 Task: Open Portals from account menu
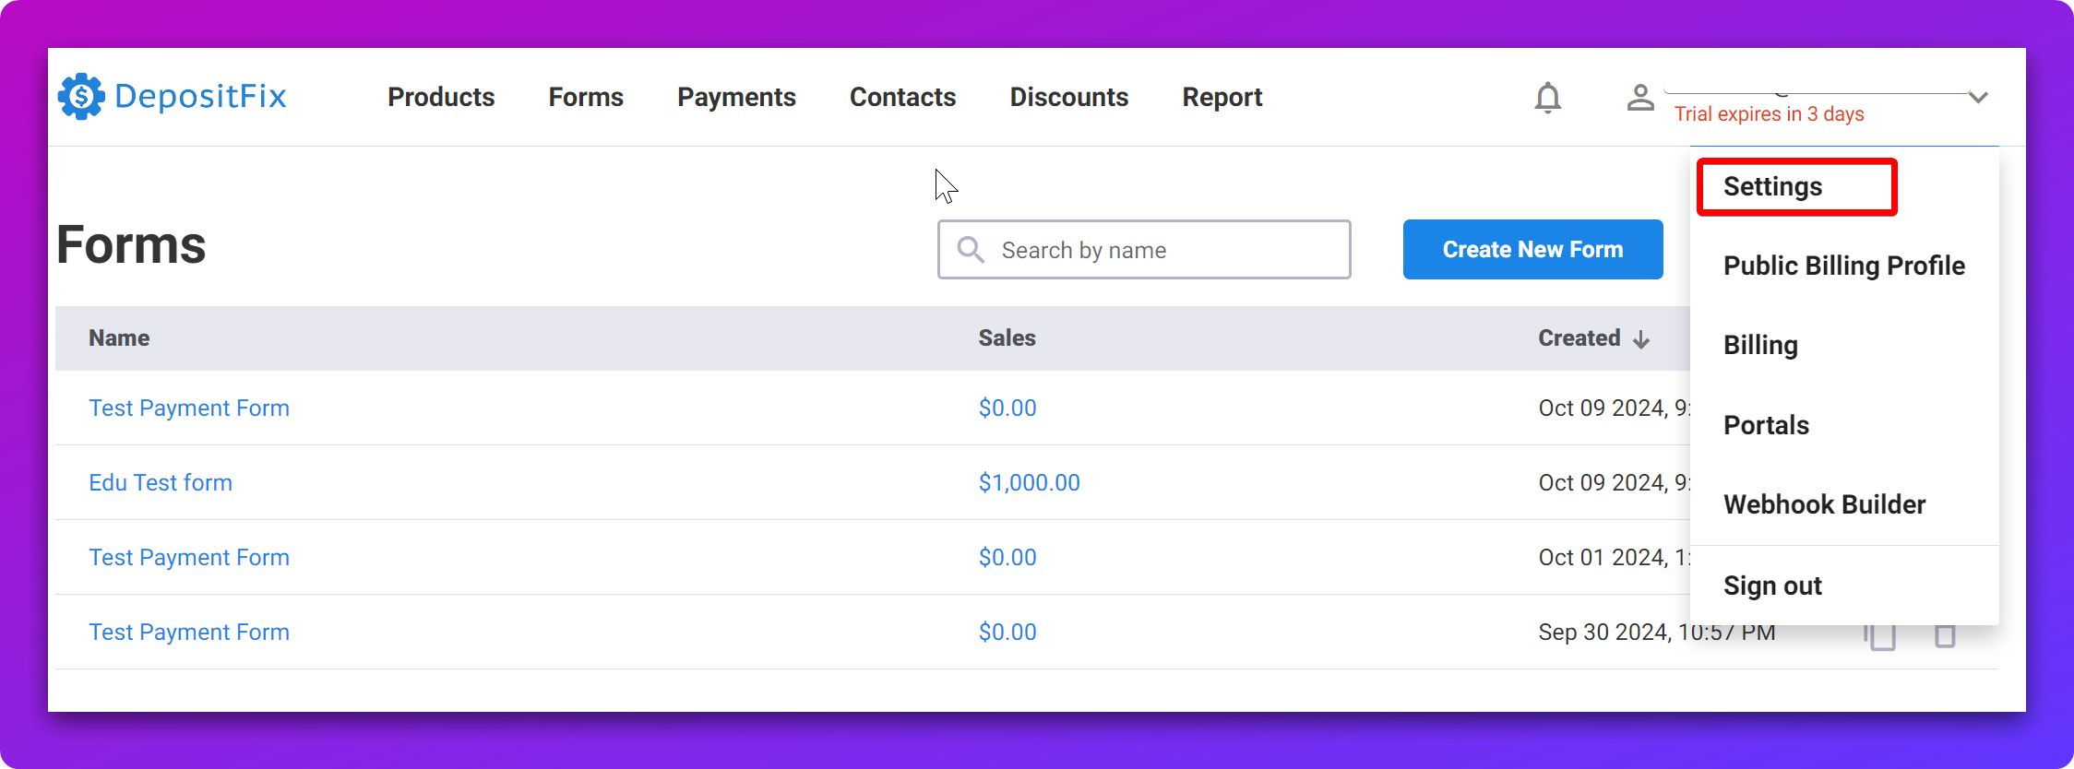[1766, 425]
